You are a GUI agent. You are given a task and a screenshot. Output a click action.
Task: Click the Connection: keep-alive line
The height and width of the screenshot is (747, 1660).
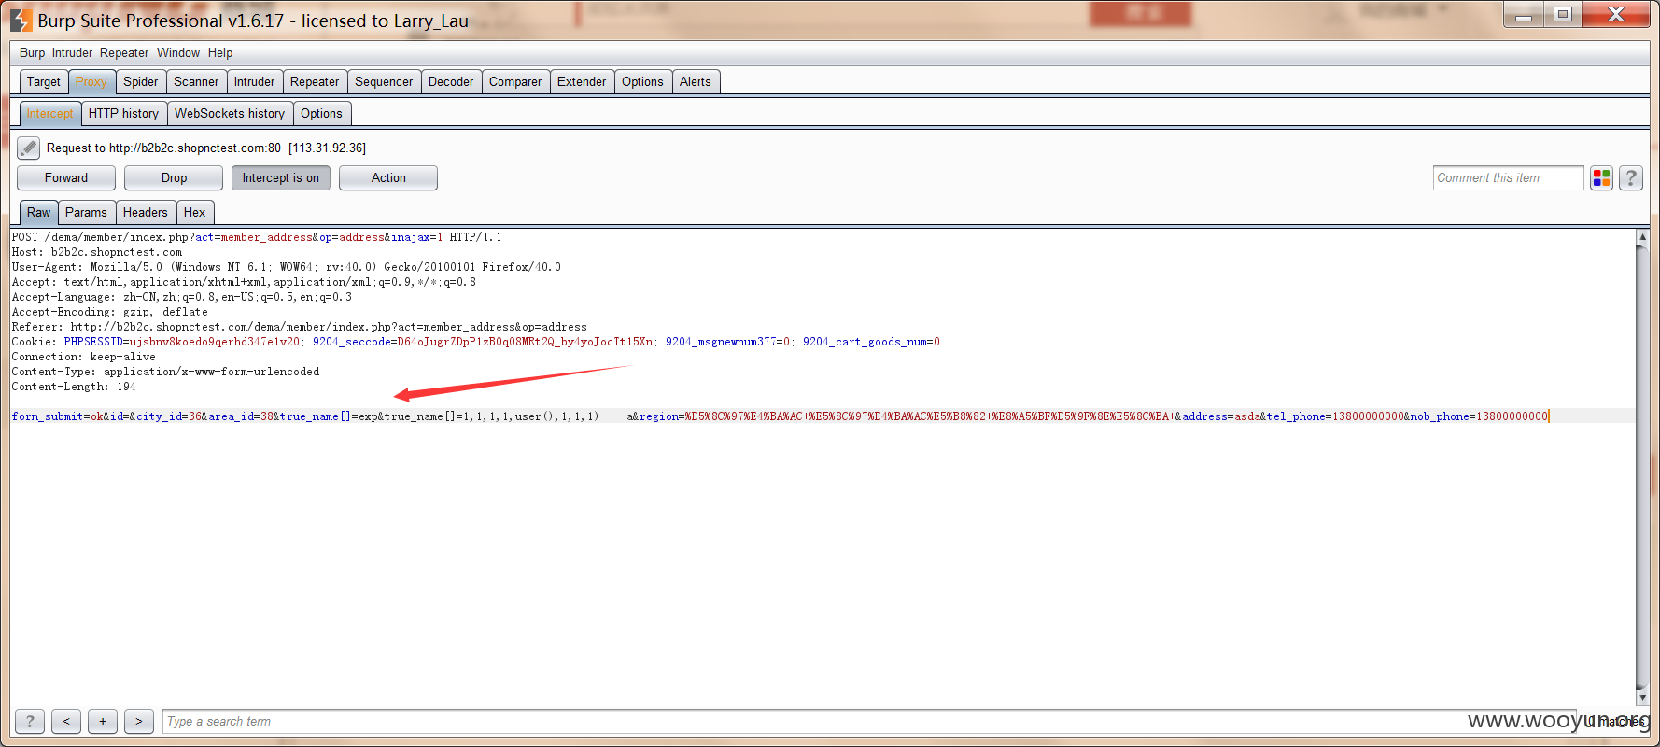(84, 357)
